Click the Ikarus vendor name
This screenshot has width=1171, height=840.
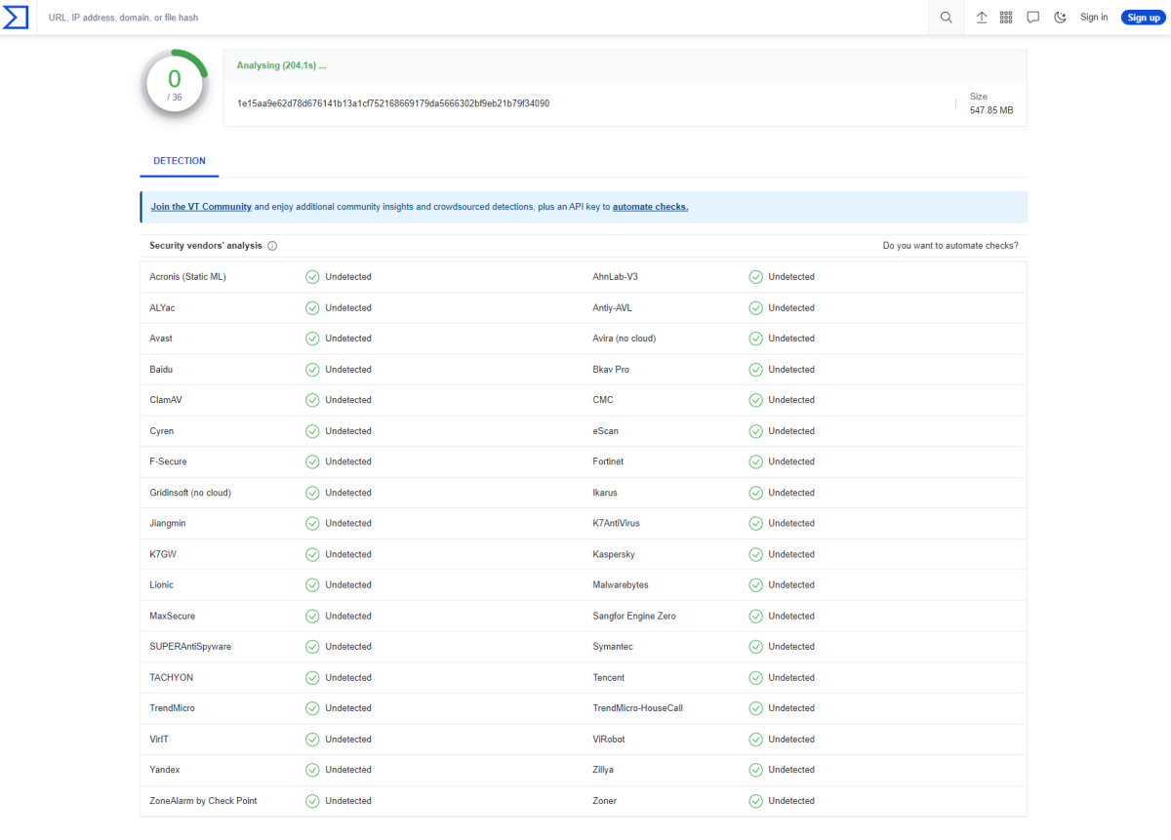pos(605,493)
